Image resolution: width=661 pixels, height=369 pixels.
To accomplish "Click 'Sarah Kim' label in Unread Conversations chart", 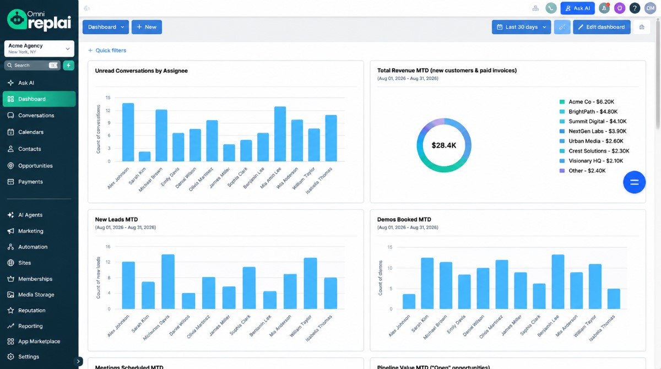I will click(x=137, y=176).
